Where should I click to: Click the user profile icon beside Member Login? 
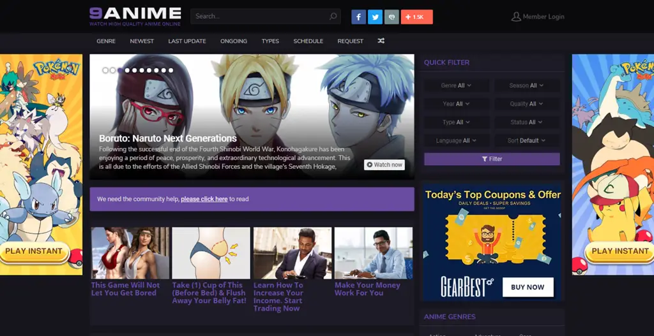pos(516,17)
